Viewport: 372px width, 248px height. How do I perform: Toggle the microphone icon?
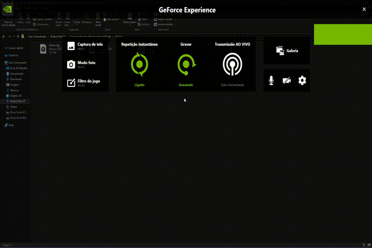(271, 81)
